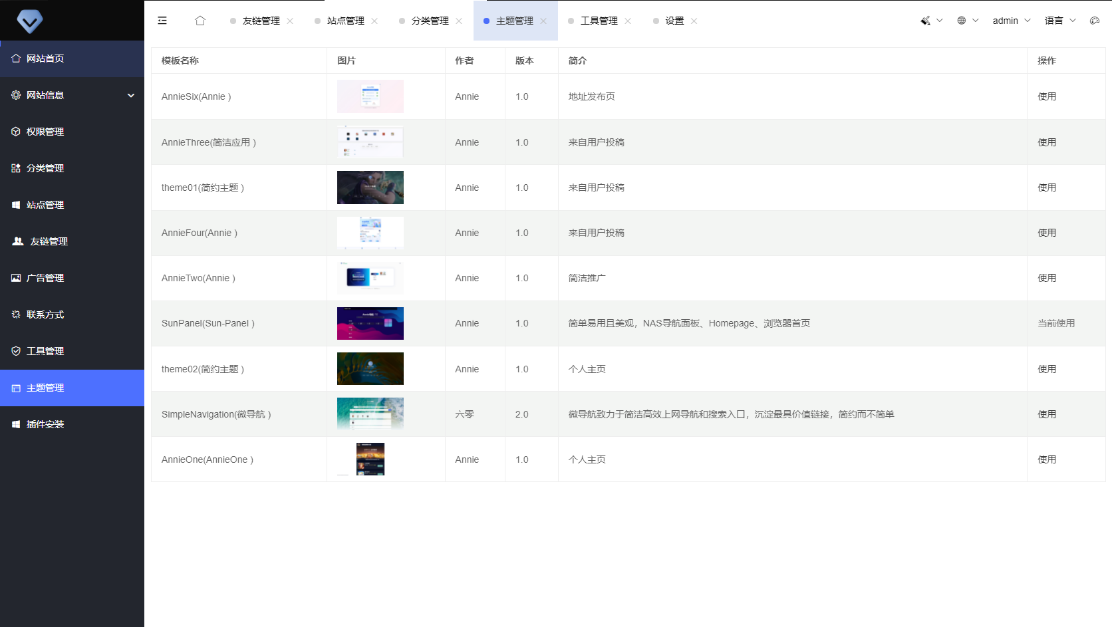The image size is (1112, 627).
Task: Click the palette icon at top right
Action: [x=1095, y=21]
